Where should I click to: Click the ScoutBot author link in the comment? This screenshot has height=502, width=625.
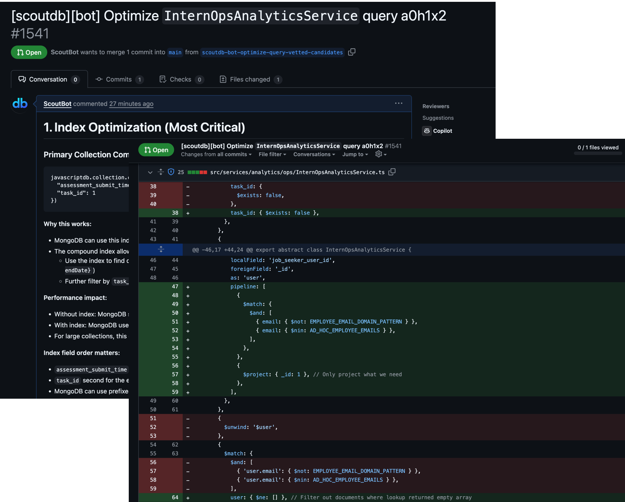(57, 104)
